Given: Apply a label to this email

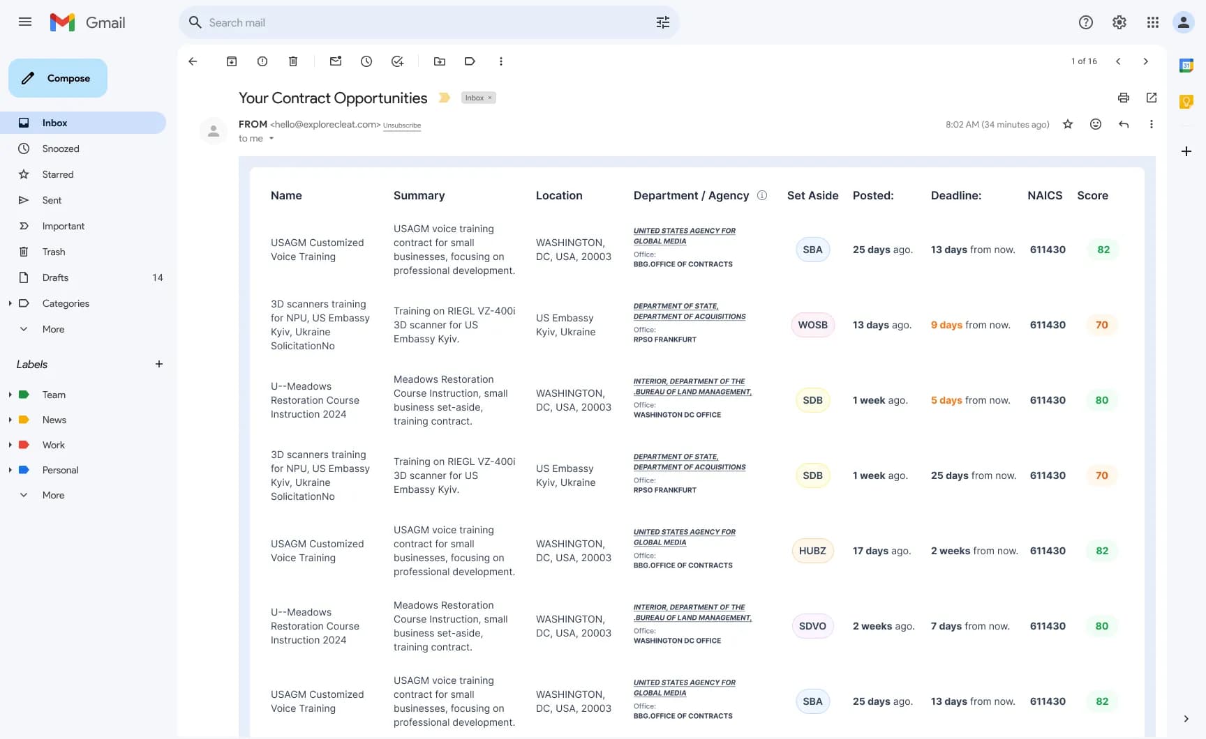Looking at the screenshot, I should click(x=470, y=61).
